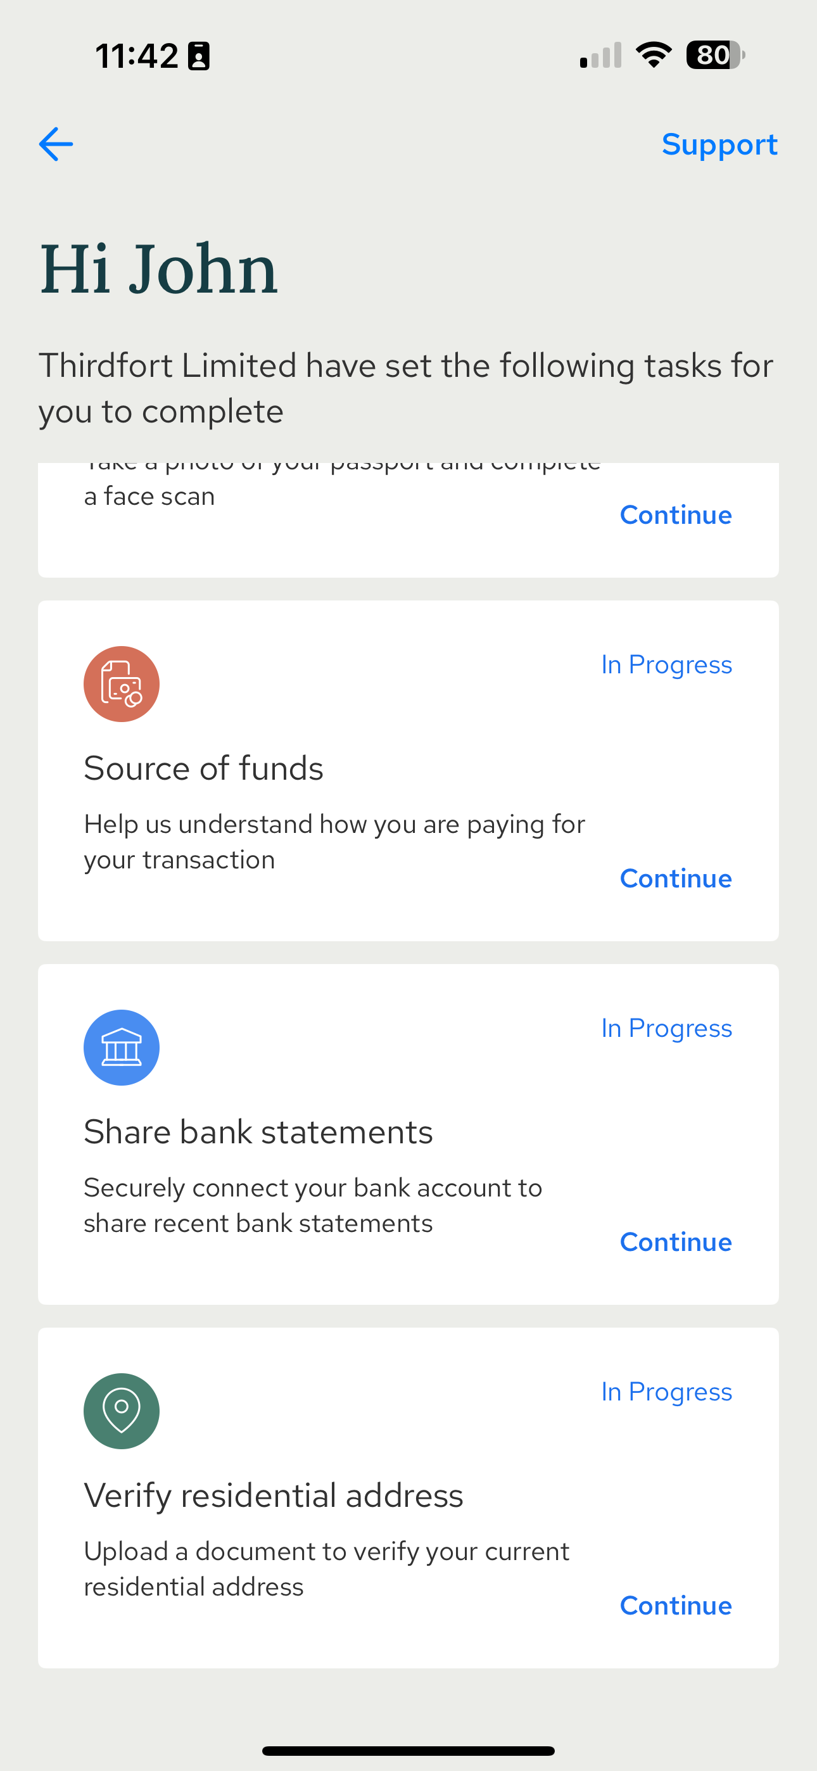817x1771 pixels.
Task: Continue the Share bank statements task
Action: 675,1242
